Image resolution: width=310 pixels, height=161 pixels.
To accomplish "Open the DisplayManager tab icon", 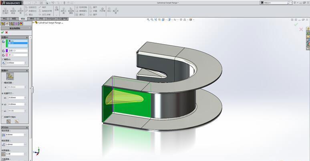I will pyautogui.click(x=21, y=24).
